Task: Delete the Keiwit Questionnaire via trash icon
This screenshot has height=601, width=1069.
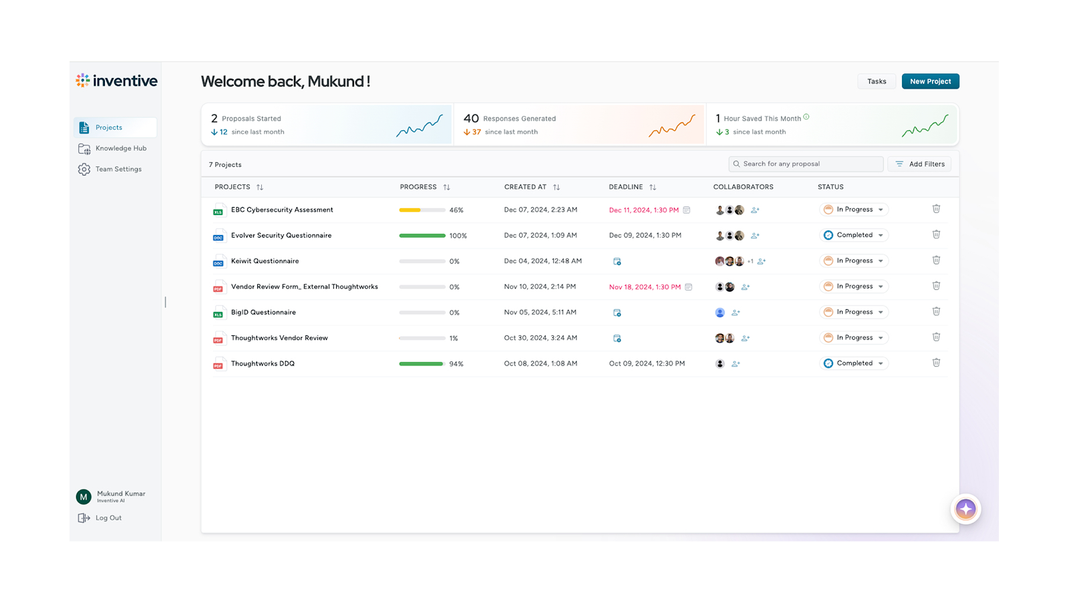Action: point(936,260)
